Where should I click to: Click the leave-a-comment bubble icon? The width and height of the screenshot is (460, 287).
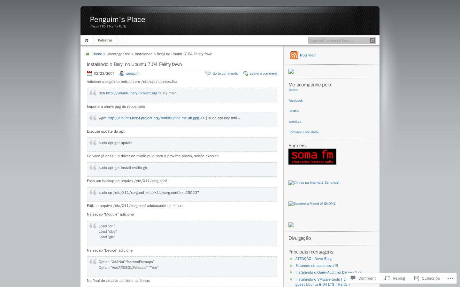pyautogui.click(x=245, y=74)
